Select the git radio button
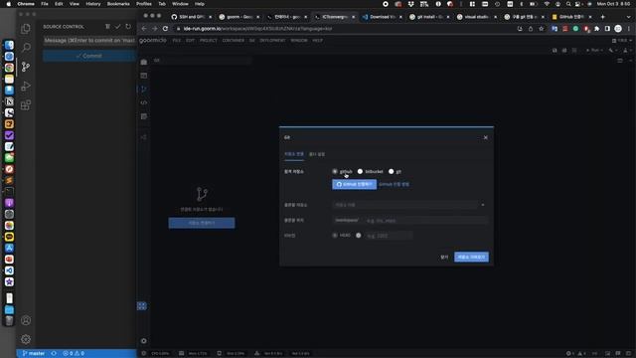The image size is (636, 358). (x=391, y=172)
